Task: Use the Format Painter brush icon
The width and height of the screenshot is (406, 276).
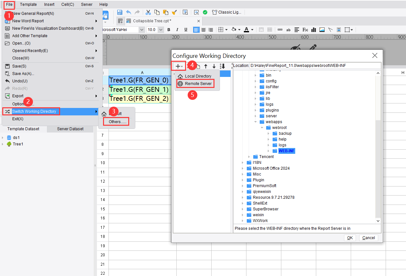Action: click(174, 12)
